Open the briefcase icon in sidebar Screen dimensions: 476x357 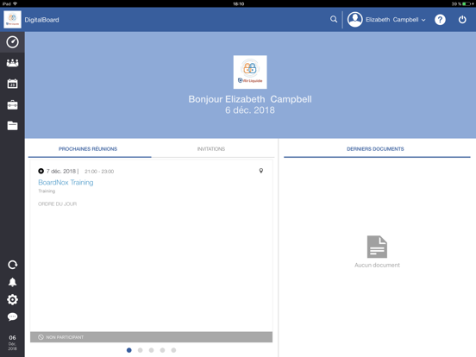click(x=12, y=105)
